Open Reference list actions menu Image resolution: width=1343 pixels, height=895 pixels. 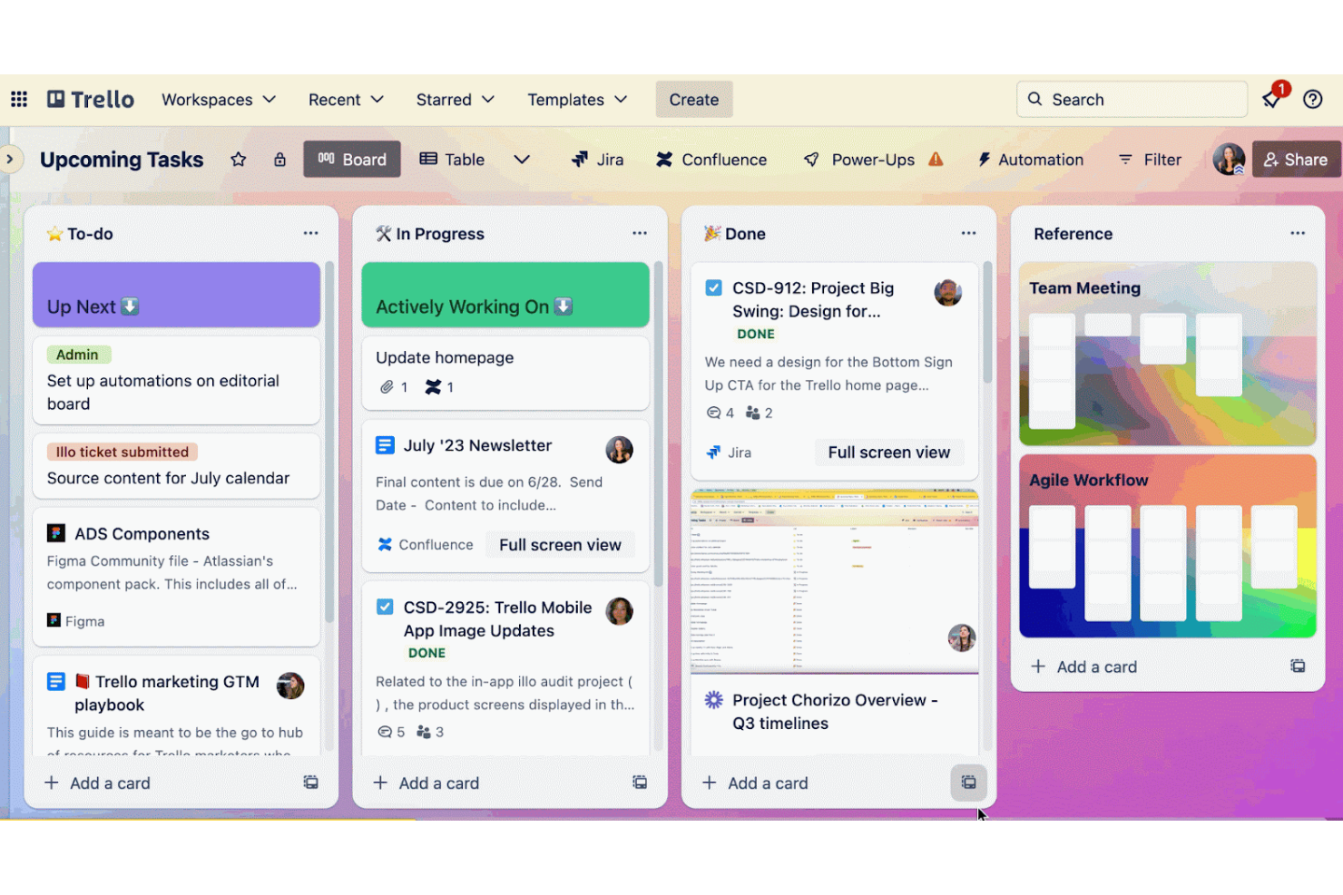pos(1298,233)
